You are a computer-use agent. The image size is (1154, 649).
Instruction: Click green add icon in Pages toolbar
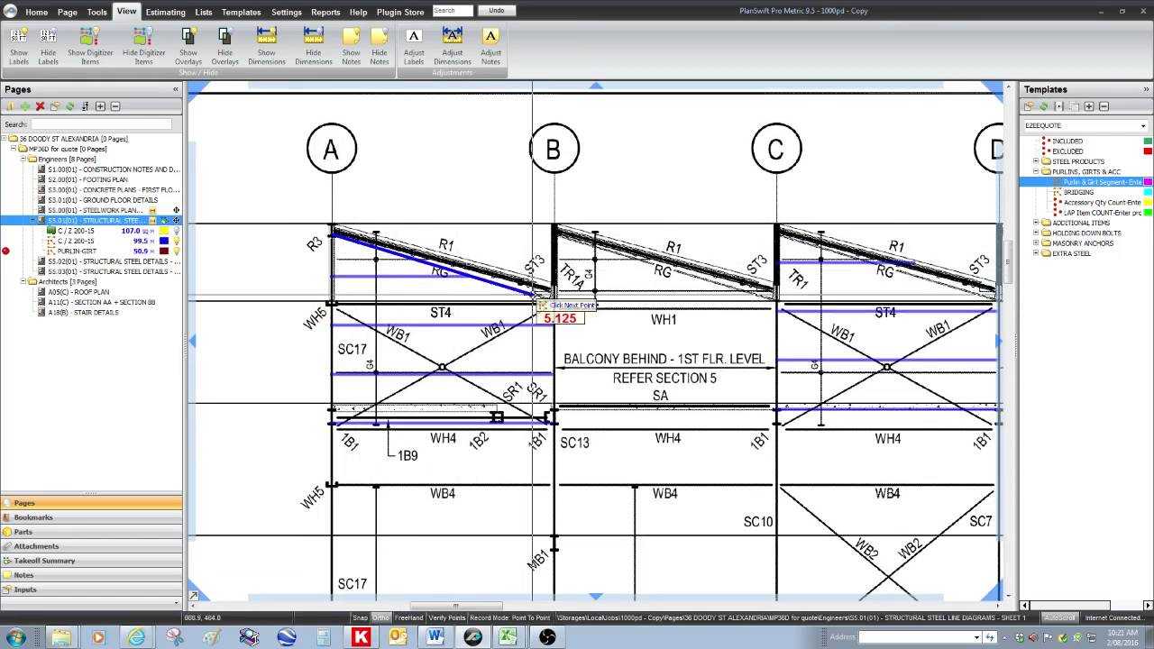(x=25, y=106)
